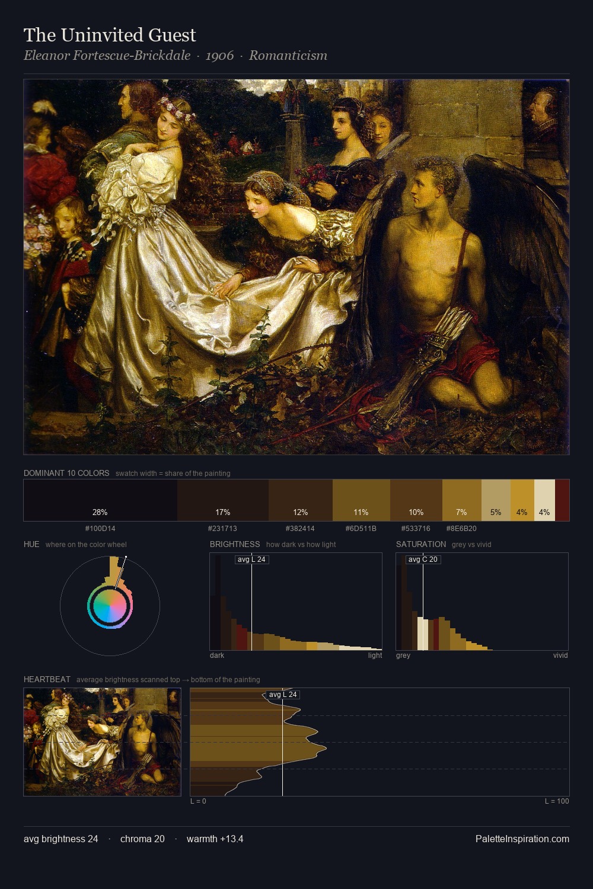
Task: Click the year '1906'
Action: pyautogui.click(x=219, y=56)
